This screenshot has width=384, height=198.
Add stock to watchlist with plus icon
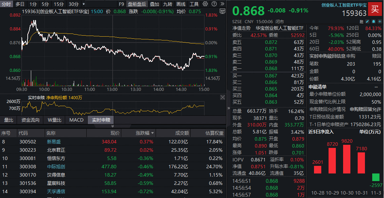tap(379, 21)
